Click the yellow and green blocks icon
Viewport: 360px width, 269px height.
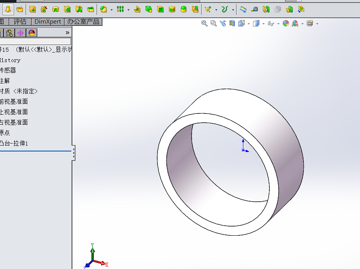click(289, 9)
